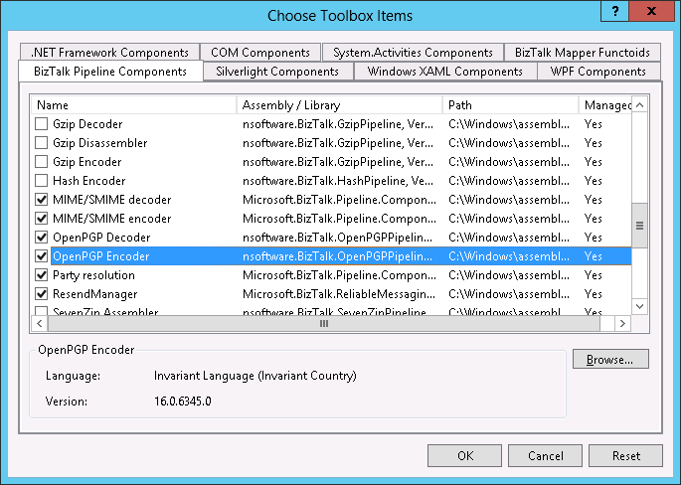Check the Gzip Disassembler checkbox
Image resolution: width=681 pixels, height=485 pixels.
tap(42, 143)
